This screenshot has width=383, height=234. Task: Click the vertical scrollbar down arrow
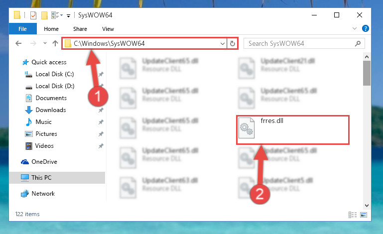367,206
